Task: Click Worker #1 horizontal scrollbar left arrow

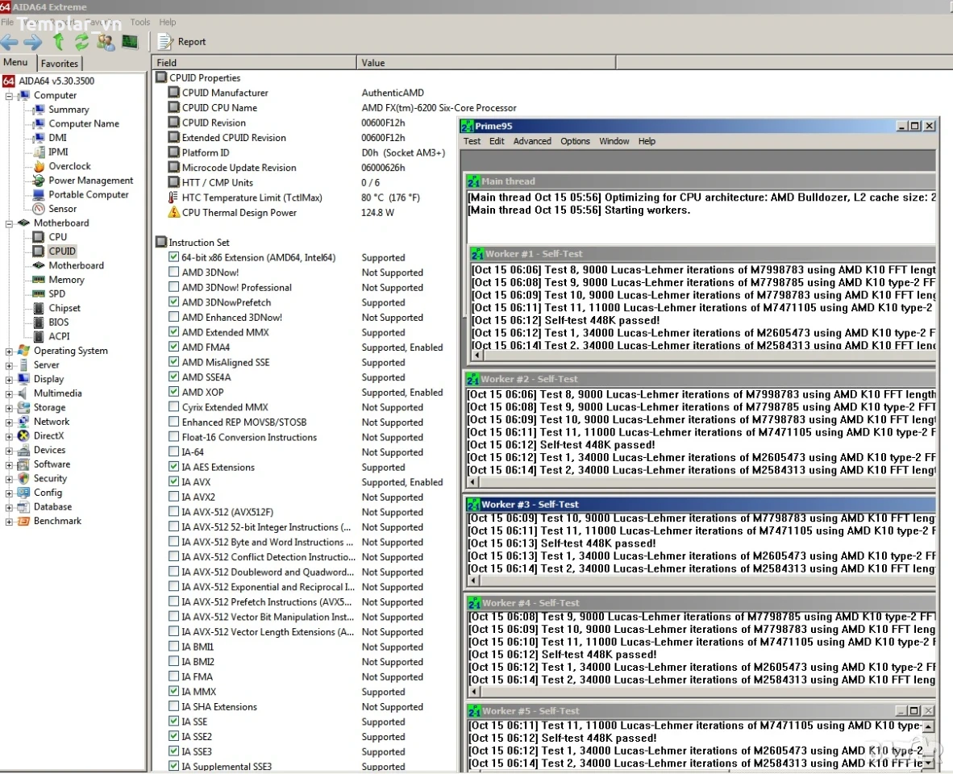Action: click(x=478, y=356)
